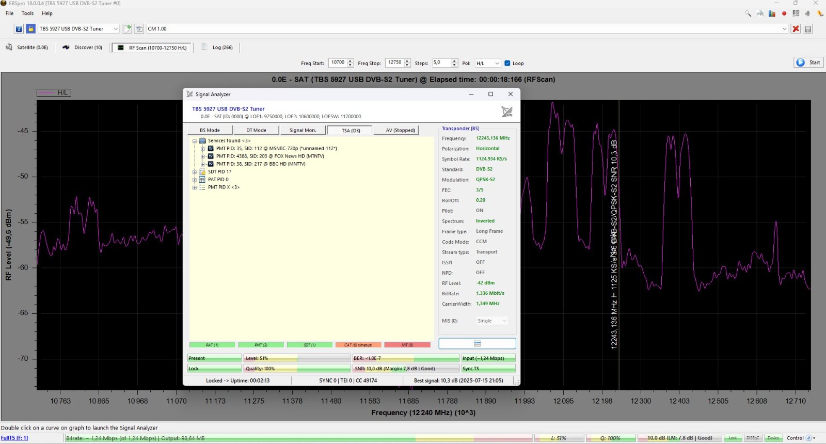The width and height of the screenshot is (826, 444).
Task: Open the Pol H/L dropdown
Action: pos(487,64)
